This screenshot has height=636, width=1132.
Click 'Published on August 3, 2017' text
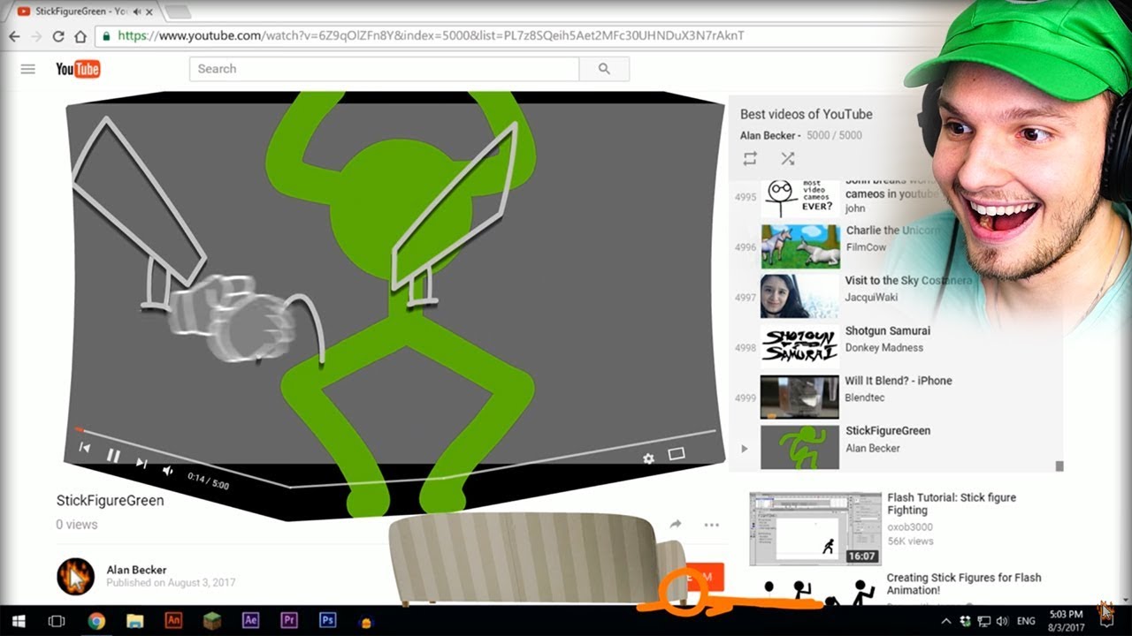[171, 583]
